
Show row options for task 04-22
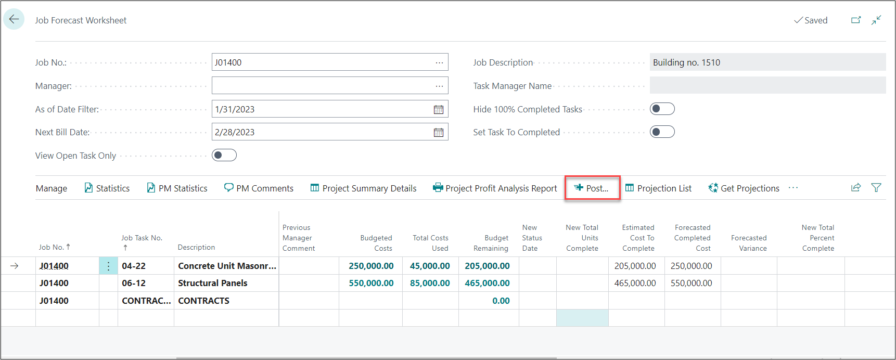pos(108,266)
